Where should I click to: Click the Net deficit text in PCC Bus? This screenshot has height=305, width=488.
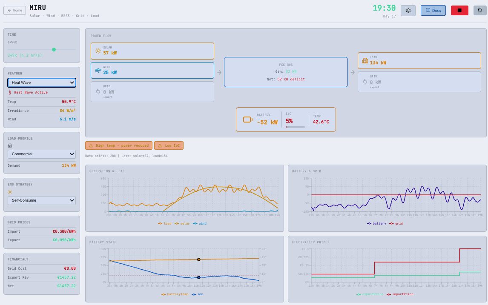pyautogui.click(x=286, y=79)
